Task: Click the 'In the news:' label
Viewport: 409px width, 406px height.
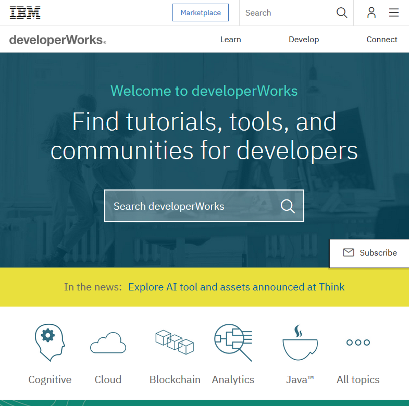Action: point(93,287)
